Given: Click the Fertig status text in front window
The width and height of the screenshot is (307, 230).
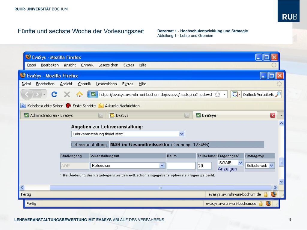Looking at the screenshot, I should [26, 194].
